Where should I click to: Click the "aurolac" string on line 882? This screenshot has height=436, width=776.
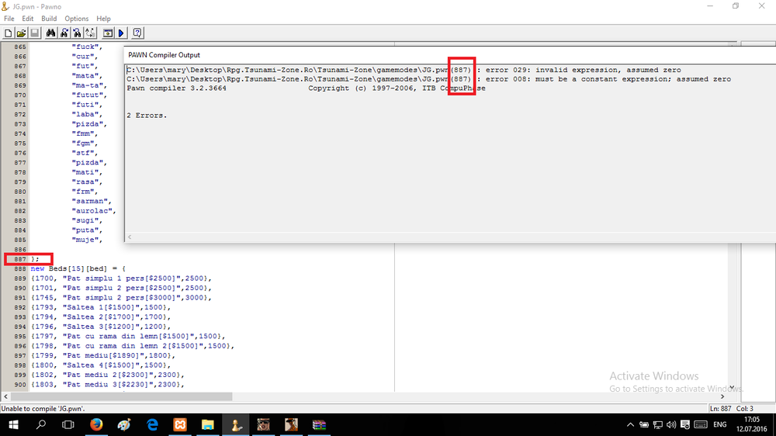94,211
